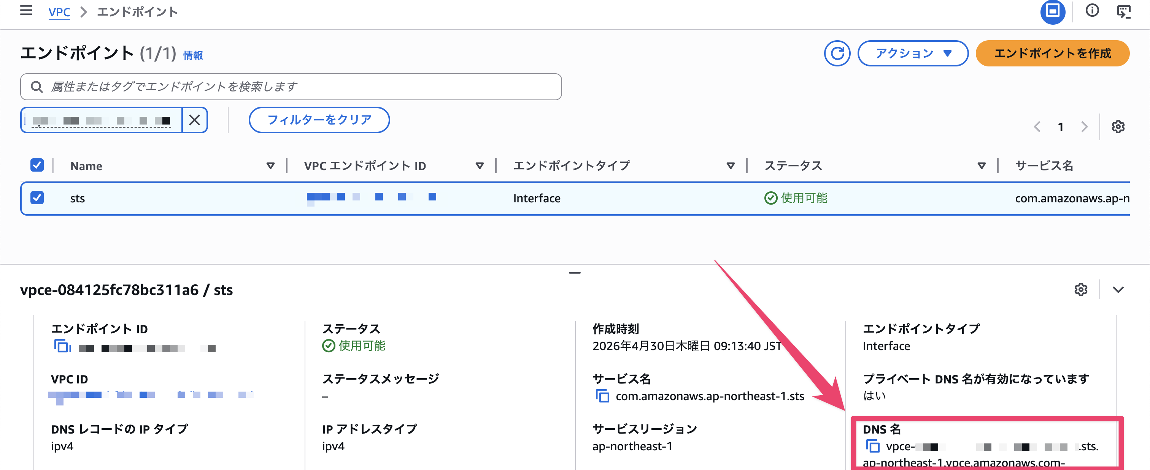
Task: Open the アクション dropdown menu
Action: tap(912, 54)
